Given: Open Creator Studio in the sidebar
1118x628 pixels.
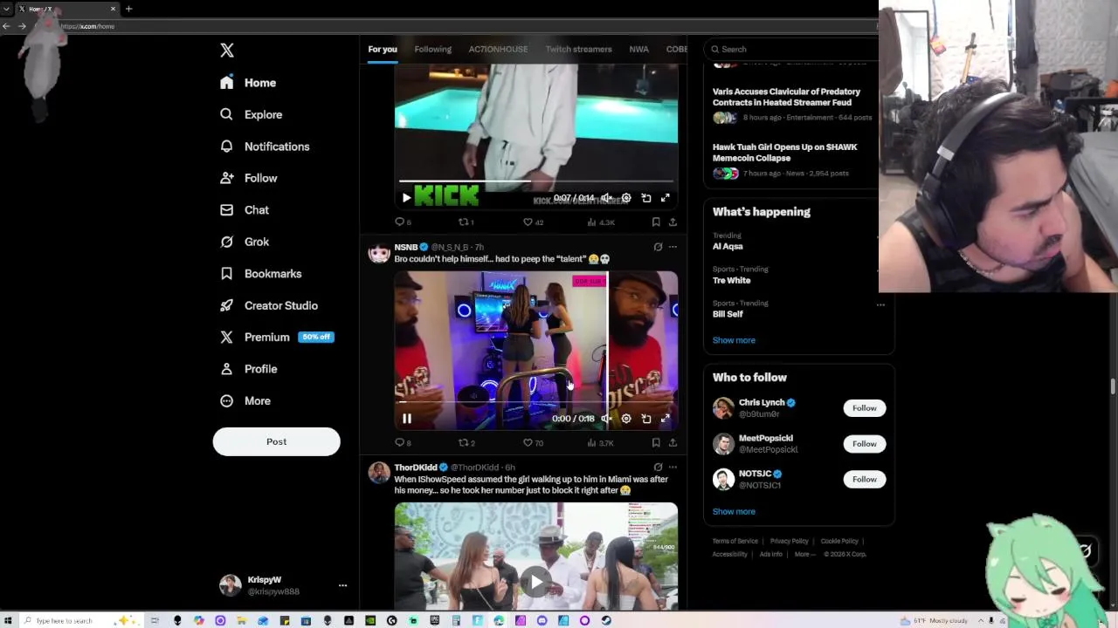Looking at the screenshot, I should point(269,305).
